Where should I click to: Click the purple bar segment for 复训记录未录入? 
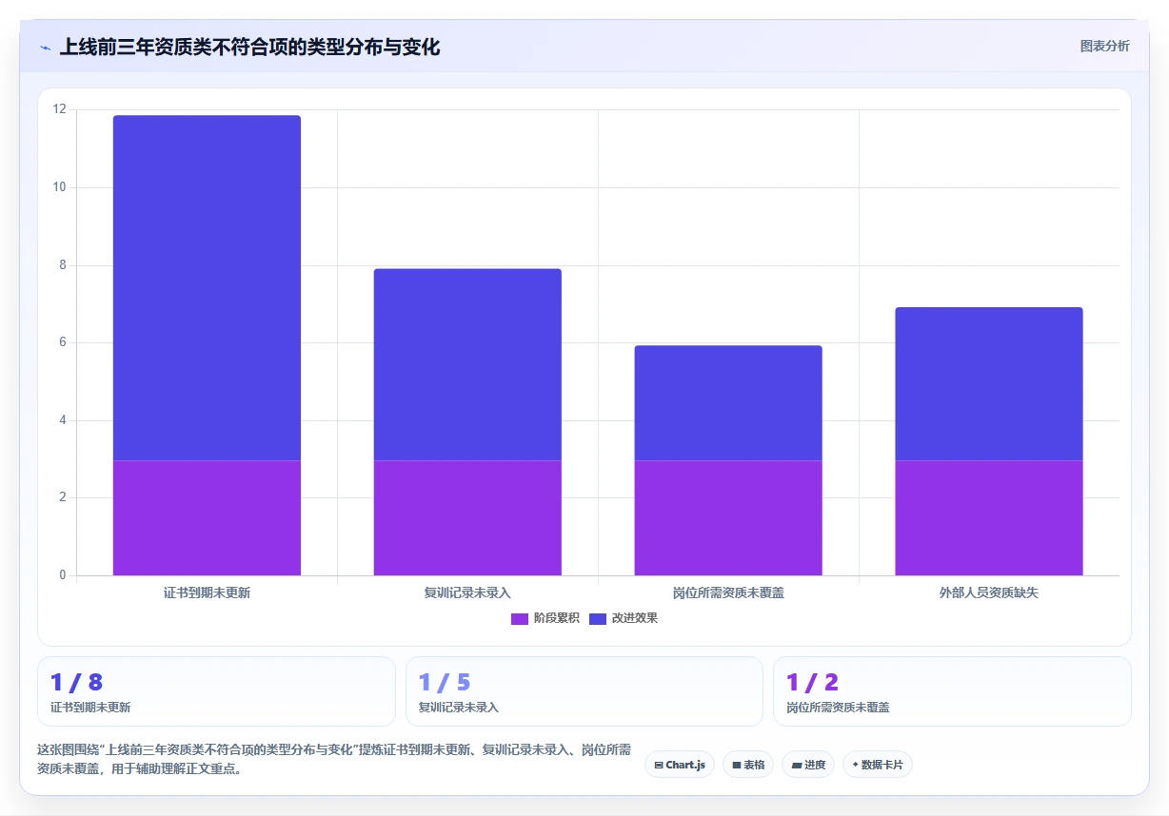point(467,517)
